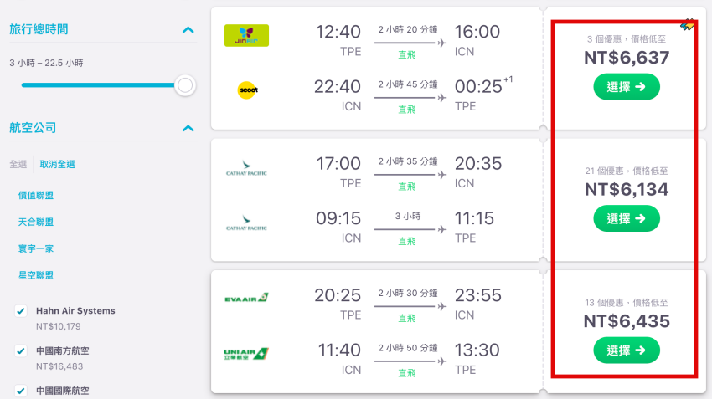Collapse the 旅行總時間 section
Image resolution: width=712 pixels, height=399 pixels.
[x=188, y=30]
